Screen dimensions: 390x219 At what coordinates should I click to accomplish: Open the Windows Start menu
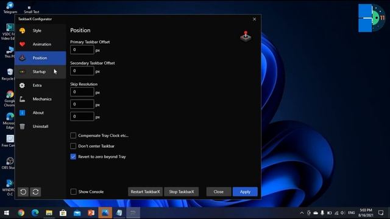pyautogui.click(x=7, y=213)
